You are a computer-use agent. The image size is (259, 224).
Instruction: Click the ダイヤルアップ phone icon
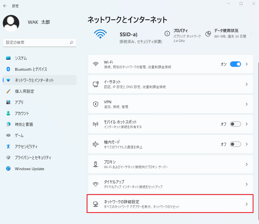tap(96, 184)
